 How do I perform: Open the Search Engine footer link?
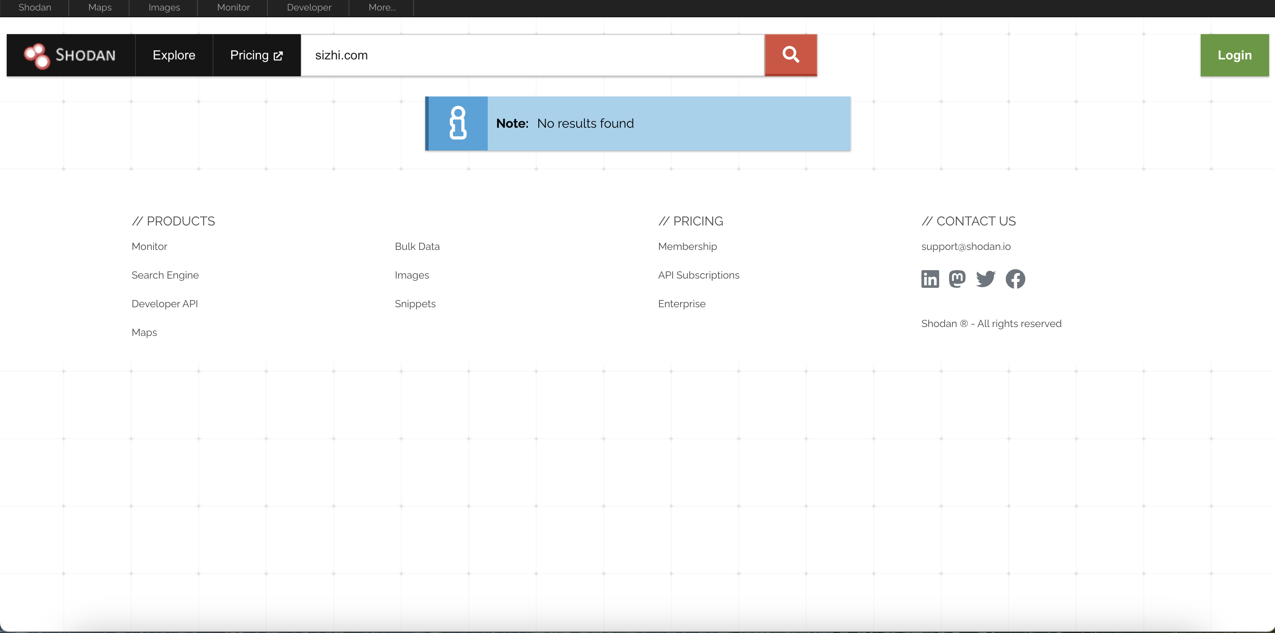(x=165, y=275)
